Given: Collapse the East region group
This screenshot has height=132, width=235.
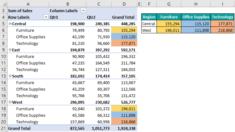Looking at the screenshot, I should (x=10, y=50).
